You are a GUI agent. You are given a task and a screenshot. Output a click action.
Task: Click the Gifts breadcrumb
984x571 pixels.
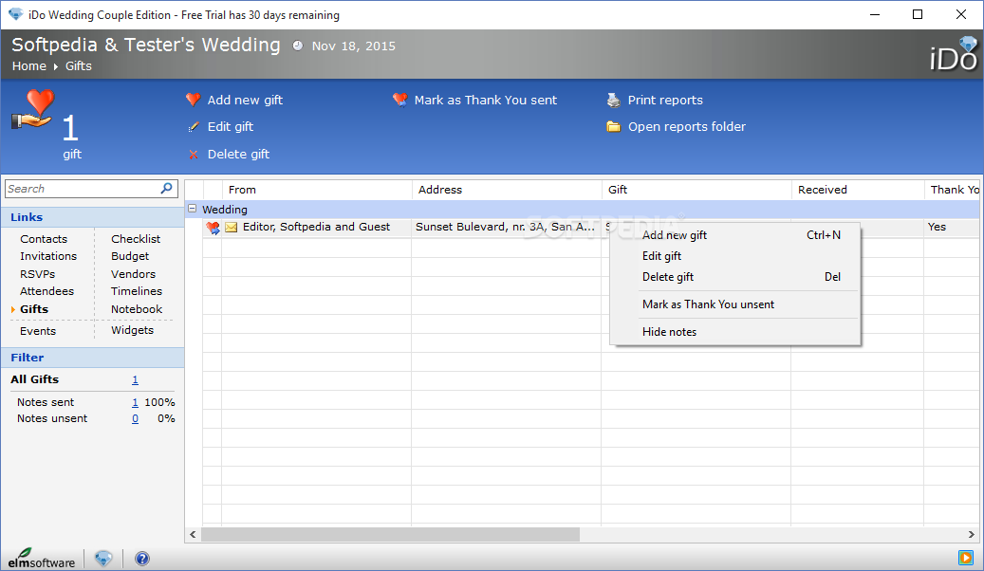coord(79,65)
